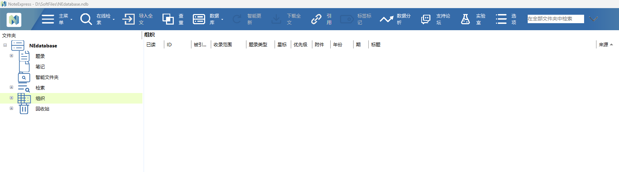This screenshot has height=172, width=619.
Task: Click the 数据分析 chart icon
Action: point(386,19)
